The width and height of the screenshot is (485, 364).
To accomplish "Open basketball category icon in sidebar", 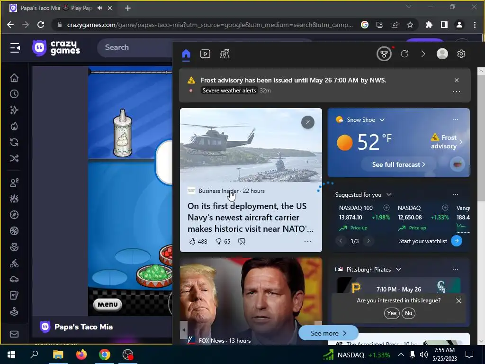I will point(14,231).
